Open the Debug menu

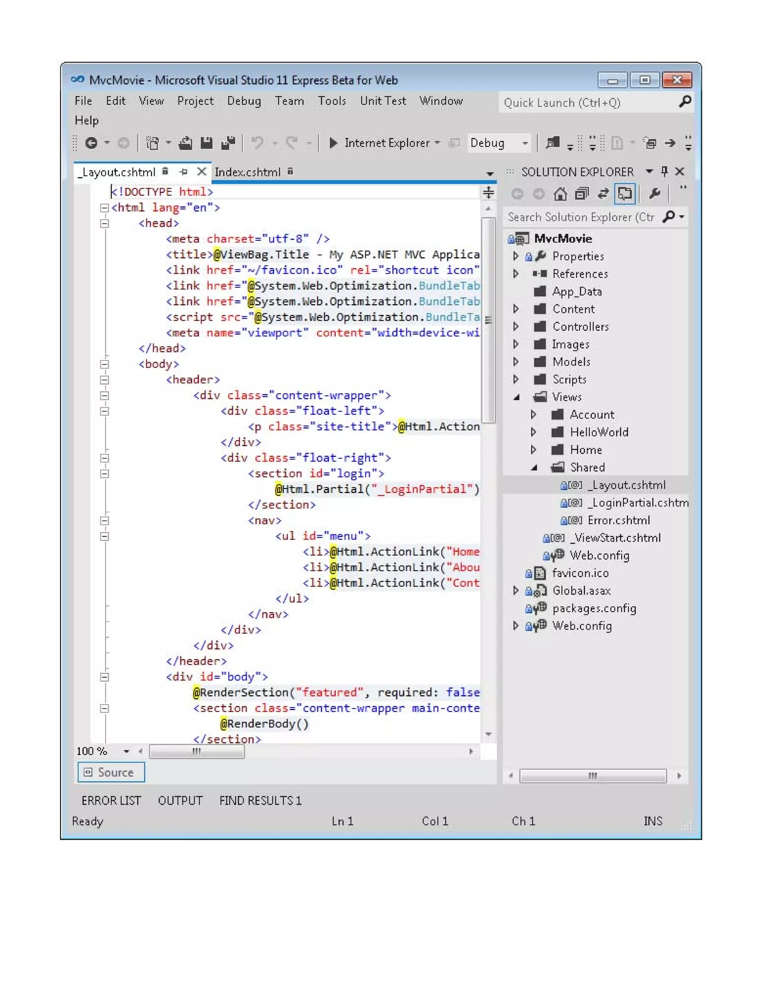244,101
